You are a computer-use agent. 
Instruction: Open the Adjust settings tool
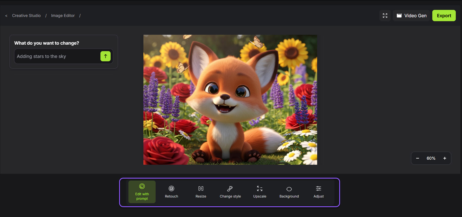pos(319,192)
